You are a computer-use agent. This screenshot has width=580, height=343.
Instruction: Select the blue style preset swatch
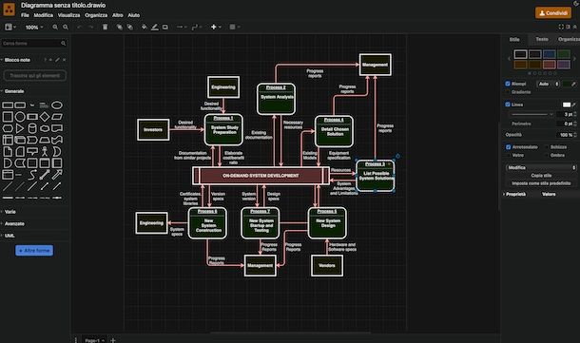tap(550, 54)
